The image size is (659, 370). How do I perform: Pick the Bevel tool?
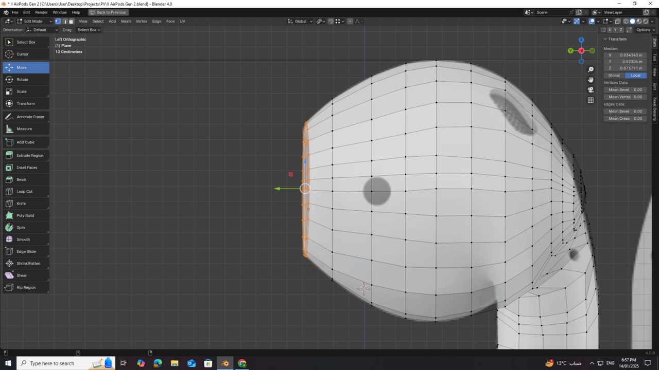(26, 179)
